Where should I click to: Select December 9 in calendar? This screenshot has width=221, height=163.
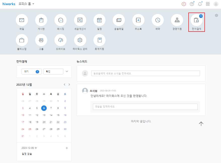click(65, 108)
